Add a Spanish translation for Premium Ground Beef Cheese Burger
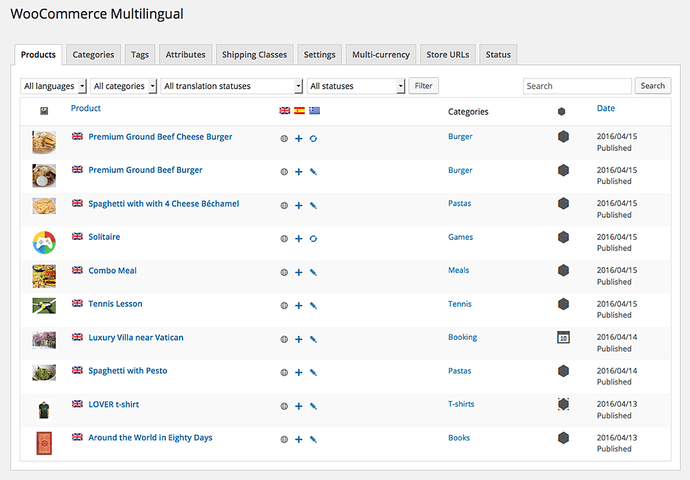 click(298, 138)
